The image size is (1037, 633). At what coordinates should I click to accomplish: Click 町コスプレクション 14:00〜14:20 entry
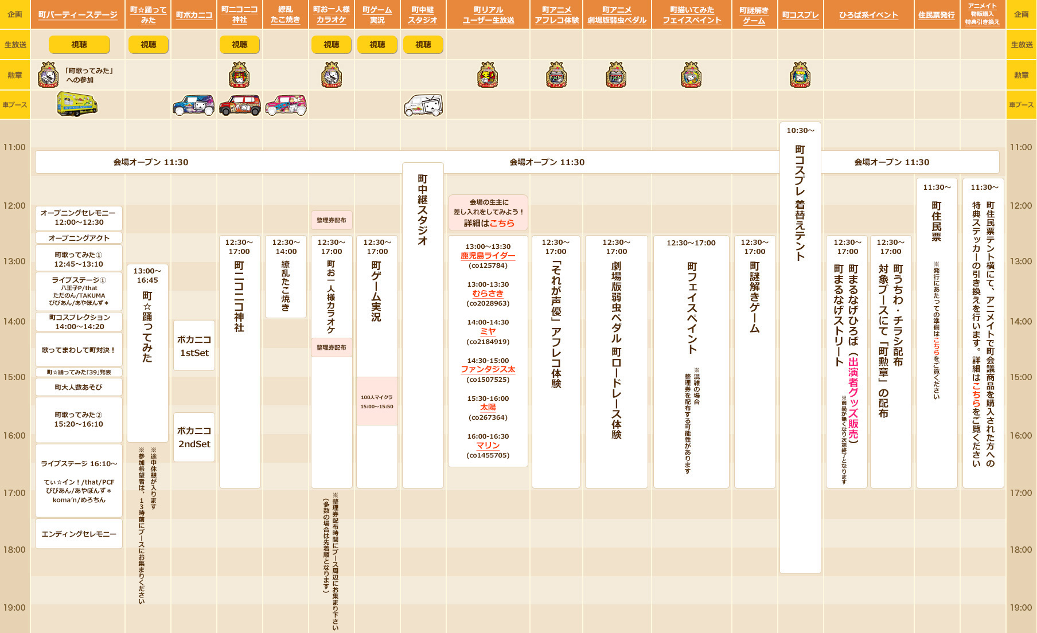pos(79,322)
